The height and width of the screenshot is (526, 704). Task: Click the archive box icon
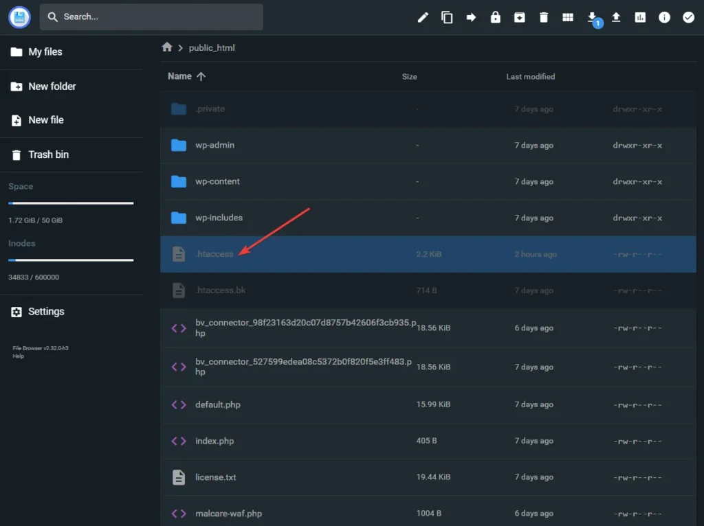point(520,17)
